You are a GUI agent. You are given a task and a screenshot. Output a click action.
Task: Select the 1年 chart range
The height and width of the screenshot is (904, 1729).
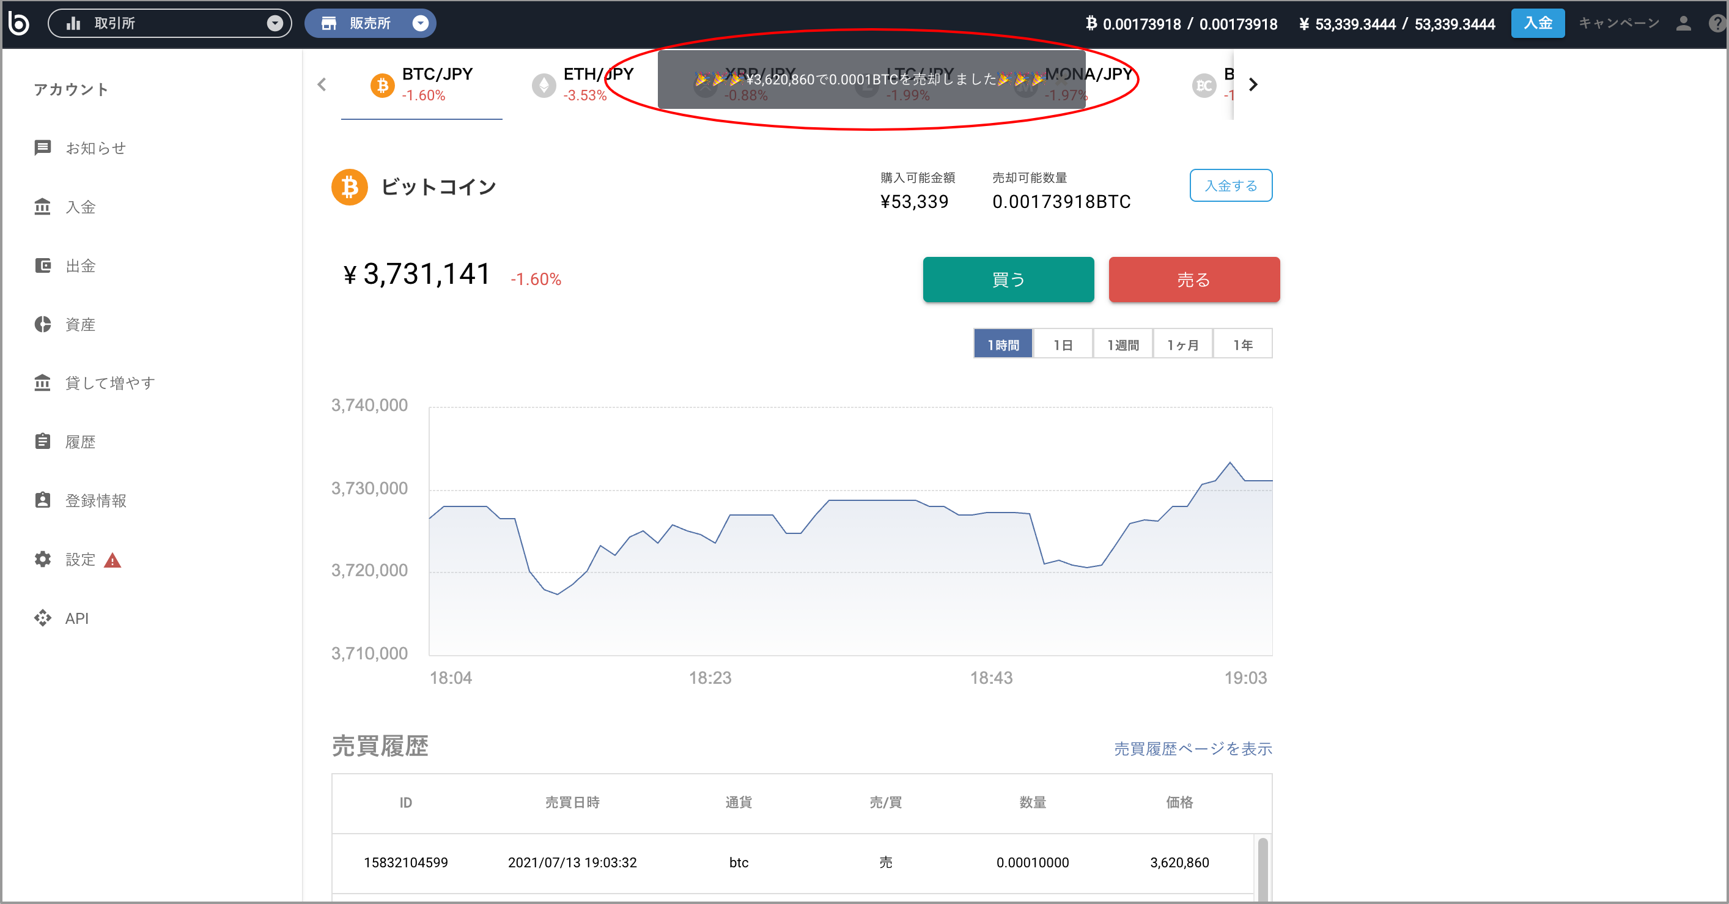coord(1242,344)
